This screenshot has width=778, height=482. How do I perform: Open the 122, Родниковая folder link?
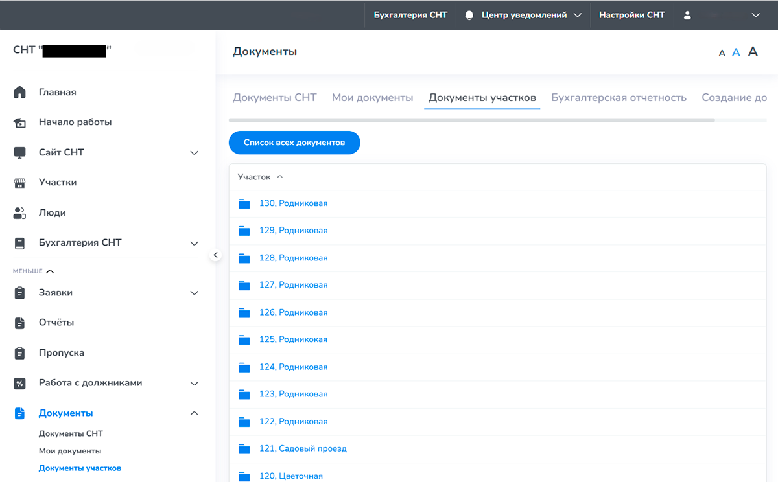[294, 422]
